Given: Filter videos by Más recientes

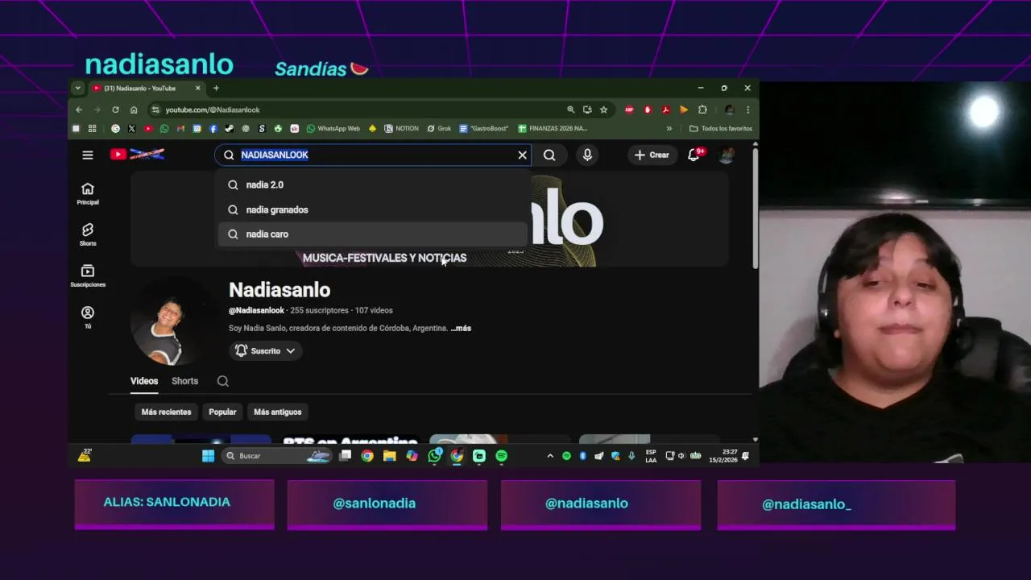Looking at the screenshot, I should point(166,412).
